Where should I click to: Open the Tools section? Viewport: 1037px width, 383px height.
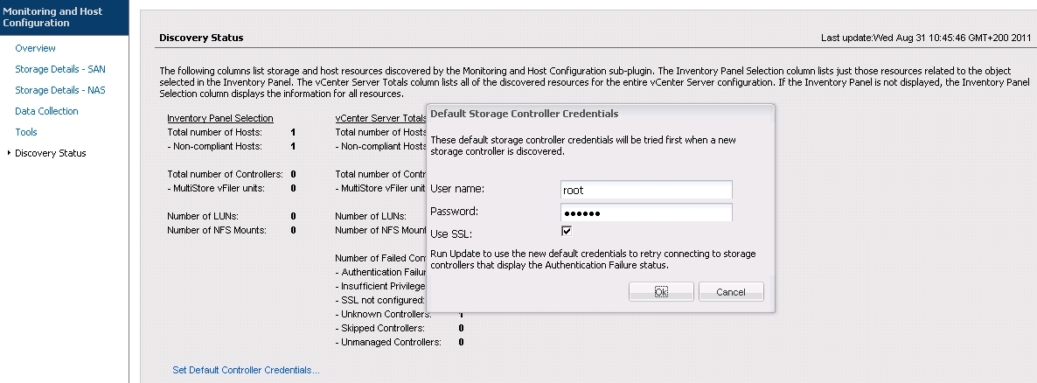click(25, 132)
